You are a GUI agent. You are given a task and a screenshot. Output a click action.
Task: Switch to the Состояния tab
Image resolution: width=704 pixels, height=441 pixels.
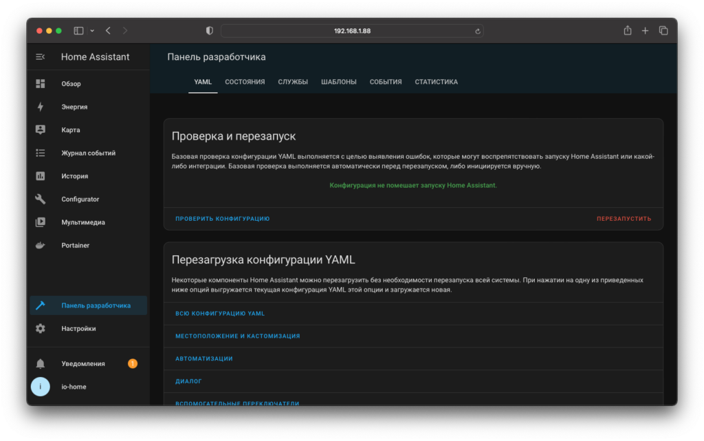click(245, 82)
